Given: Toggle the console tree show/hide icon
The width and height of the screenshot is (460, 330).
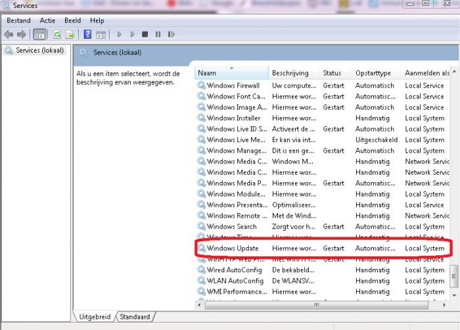Looking at the screenshot, I should (39, 35).
